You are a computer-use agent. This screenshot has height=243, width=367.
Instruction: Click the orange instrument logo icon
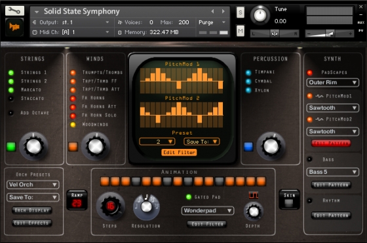click(x=14, y=27)
